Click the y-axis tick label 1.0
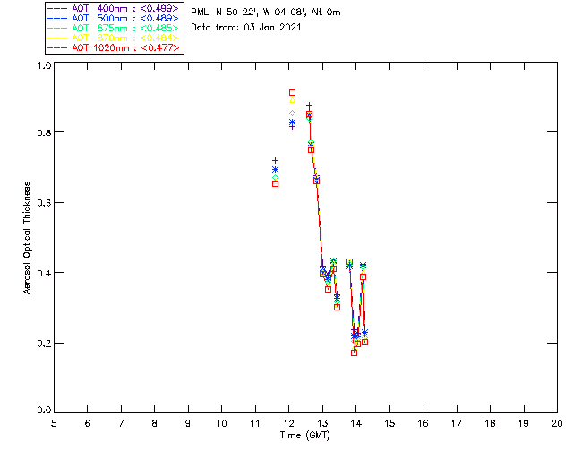This screenshot has height=458, width=573. click(44, 65)
